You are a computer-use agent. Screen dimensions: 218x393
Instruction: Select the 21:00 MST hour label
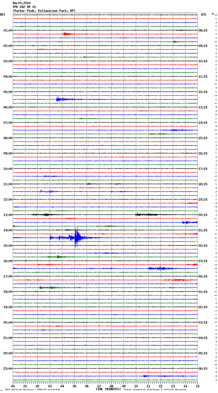pos(8,338)
